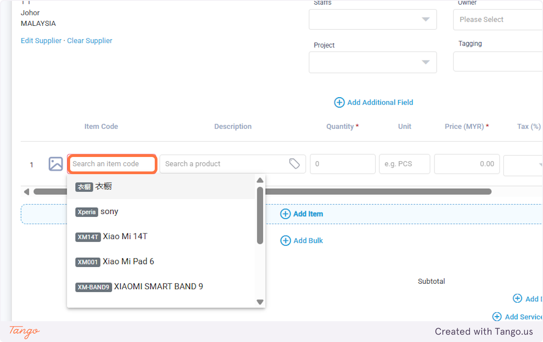Open the Staffs dropdown

coord(373,19)
